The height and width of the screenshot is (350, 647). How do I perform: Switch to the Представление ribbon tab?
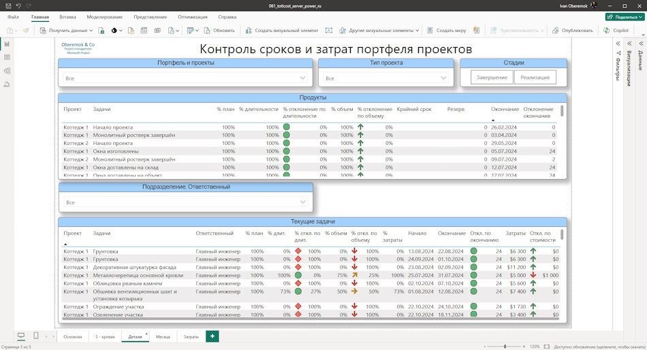click(x=151, y=17)
